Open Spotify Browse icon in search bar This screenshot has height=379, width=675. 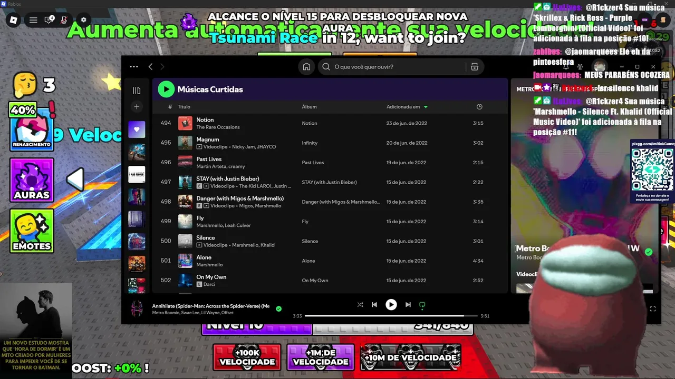click(475, 67)
